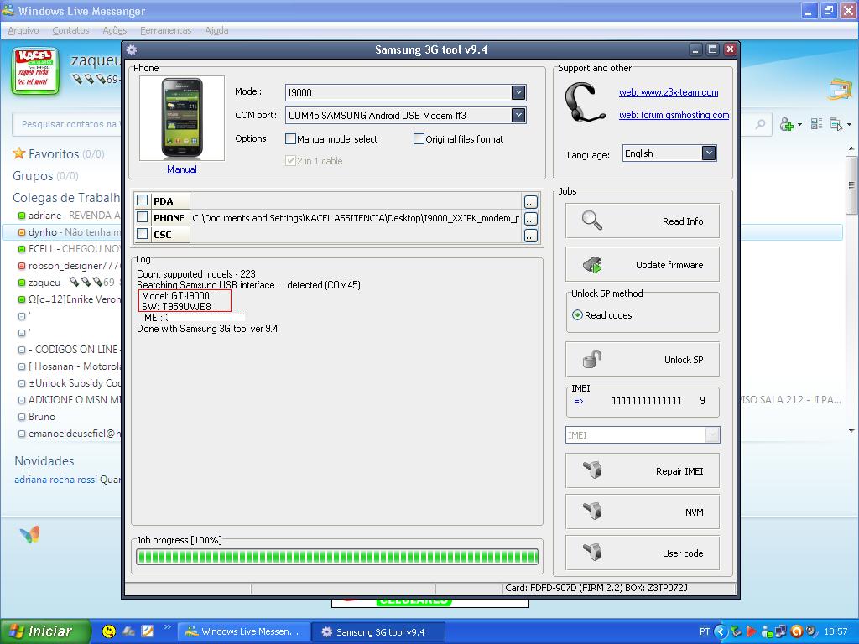The image size is (859, 644).
Task: Check the CSC file checkbox
Action: (x=143, y=234)
